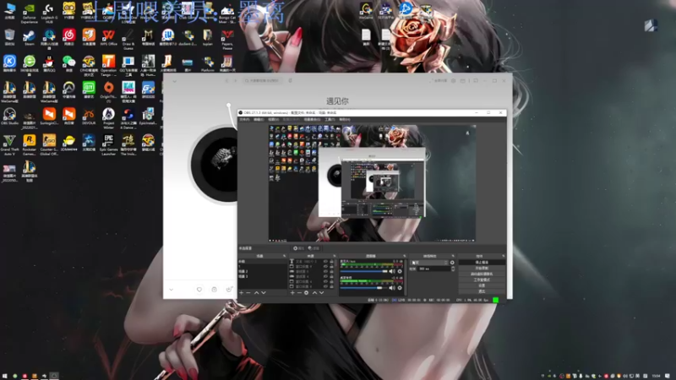Move selected source up in list
This screenshot has height=380, width=676.
click(x=314, y=292)
